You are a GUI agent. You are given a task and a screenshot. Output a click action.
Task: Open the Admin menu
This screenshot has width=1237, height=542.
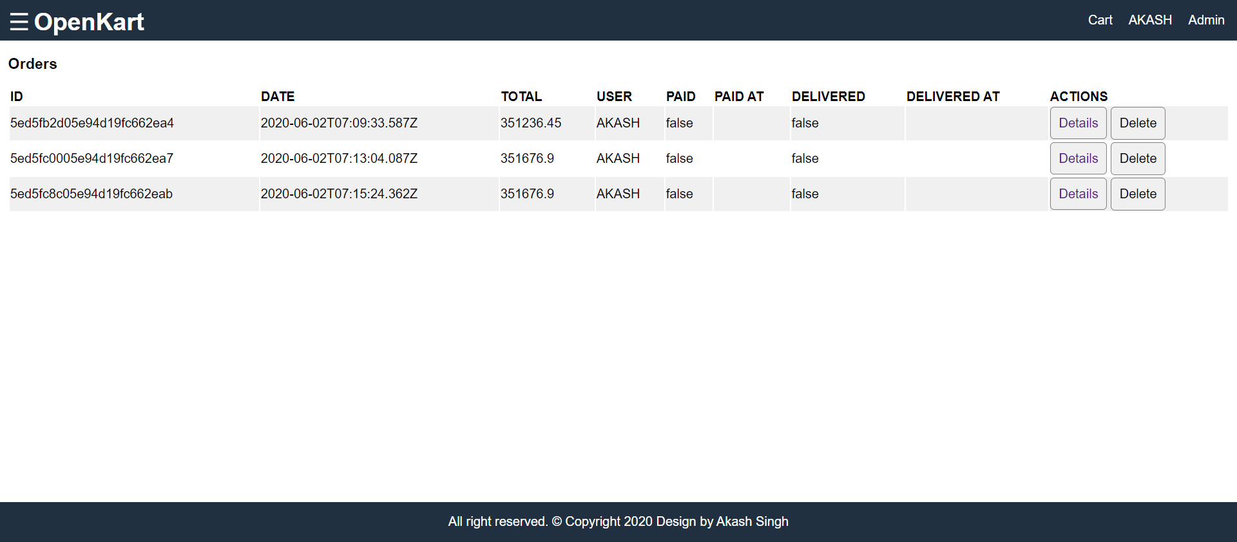[x=1206, y=20]
